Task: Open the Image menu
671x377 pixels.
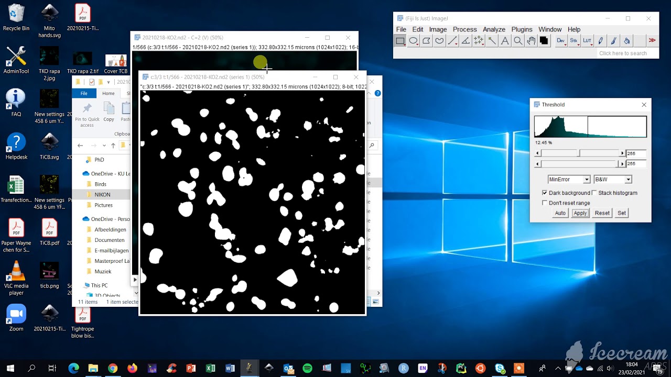Action: [438, 29]
